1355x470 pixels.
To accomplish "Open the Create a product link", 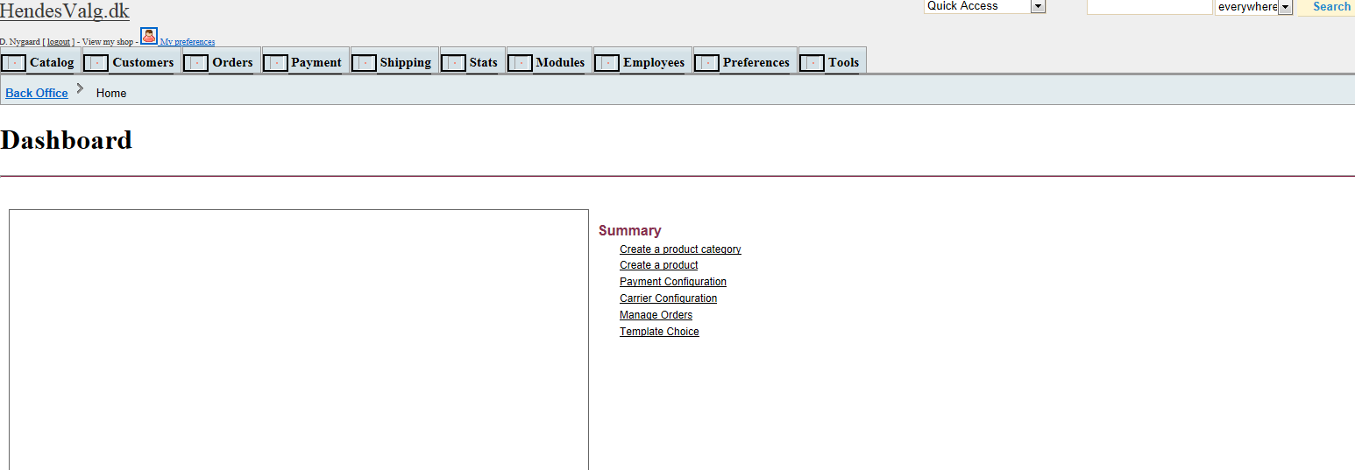I will pos(659,265).
